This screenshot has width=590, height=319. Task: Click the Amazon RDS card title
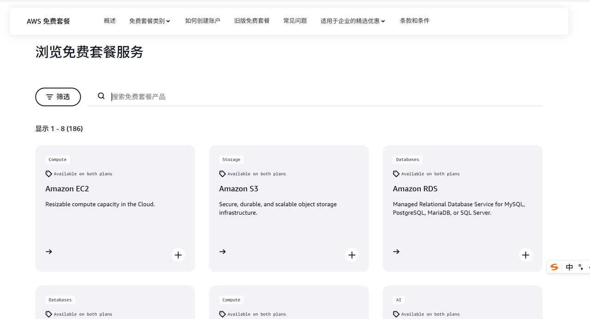415,189
